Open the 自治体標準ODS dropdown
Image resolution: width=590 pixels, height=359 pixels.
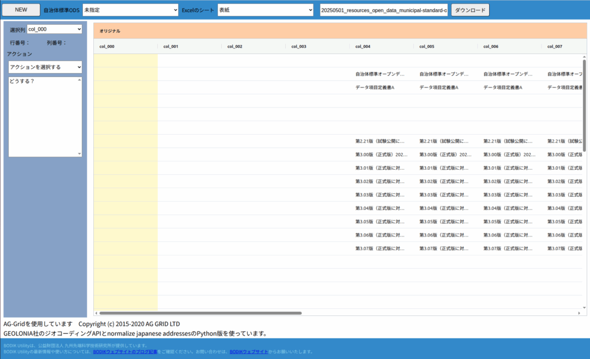pyautogui.click(x=130, y=10)
